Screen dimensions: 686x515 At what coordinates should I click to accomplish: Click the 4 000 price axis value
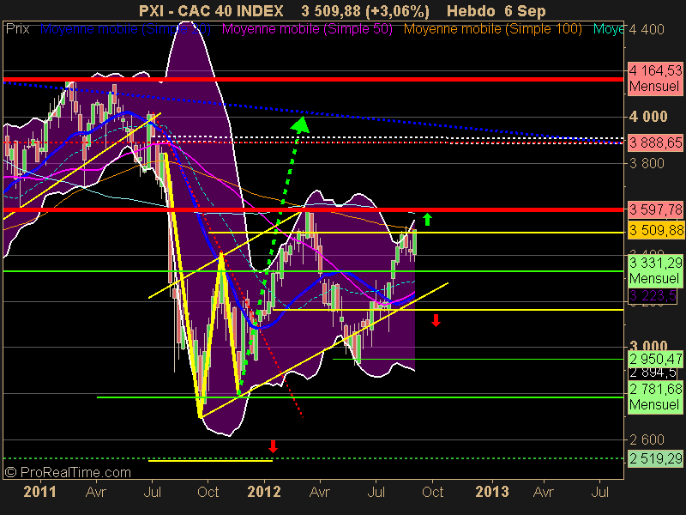coord(648,117)
